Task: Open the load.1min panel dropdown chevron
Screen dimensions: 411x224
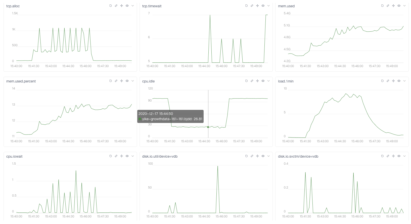Action: tap(404, 81)
